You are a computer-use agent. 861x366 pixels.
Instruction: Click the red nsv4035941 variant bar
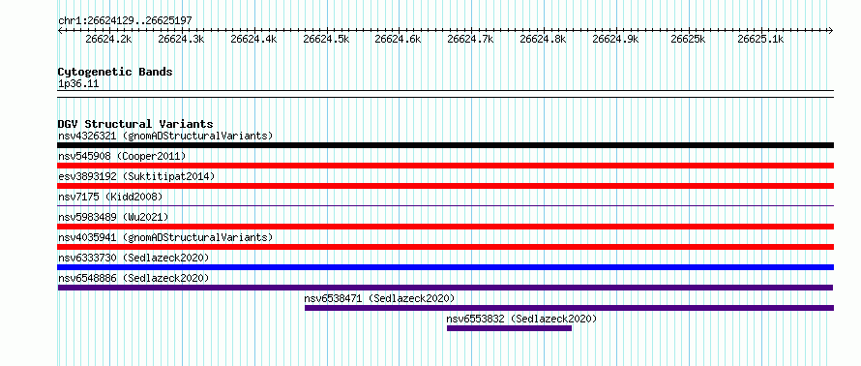pos(445,247)
